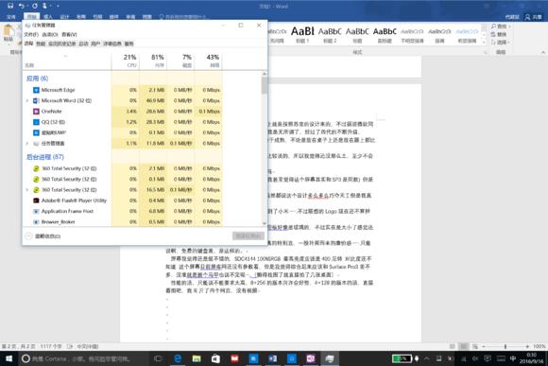
Task: Collapse the Word ribbon with the chevron
Action: (x=543, y=52)
